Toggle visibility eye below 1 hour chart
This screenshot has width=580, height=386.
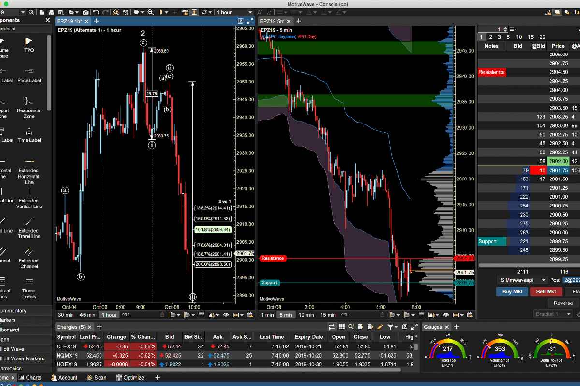click(x=226, y=315)
